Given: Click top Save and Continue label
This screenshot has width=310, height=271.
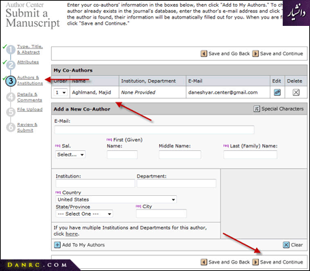Looking at the screenshot, I should pyautogui.click(x=281, y=54).
